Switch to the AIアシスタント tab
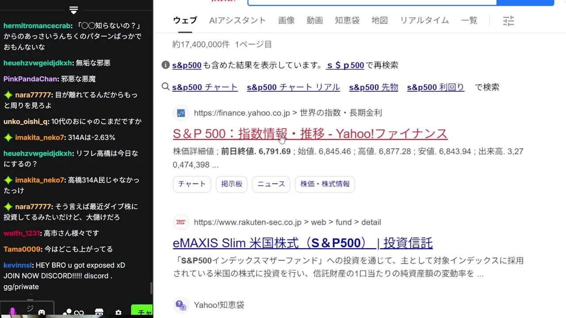This screenshot has height=318, width=566. click(237, 20)
